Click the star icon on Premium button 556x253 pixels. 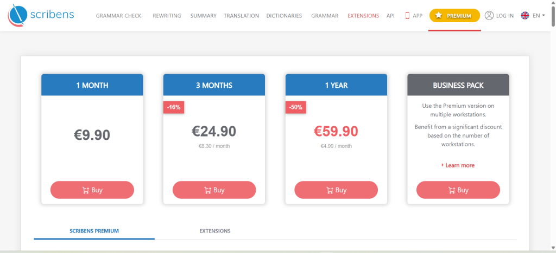(439, 16)
